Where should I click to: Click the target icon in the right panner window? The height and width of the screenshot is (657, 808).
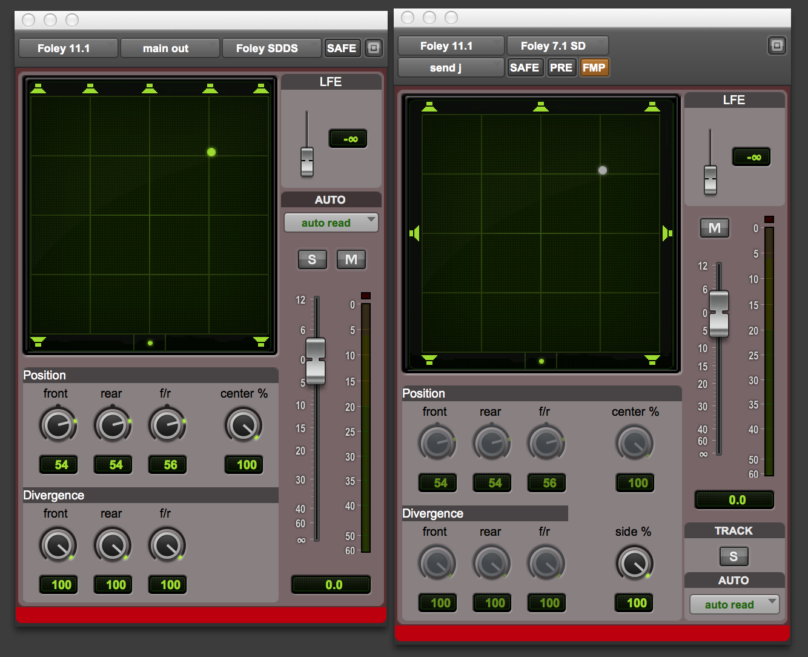pos(777,45)
